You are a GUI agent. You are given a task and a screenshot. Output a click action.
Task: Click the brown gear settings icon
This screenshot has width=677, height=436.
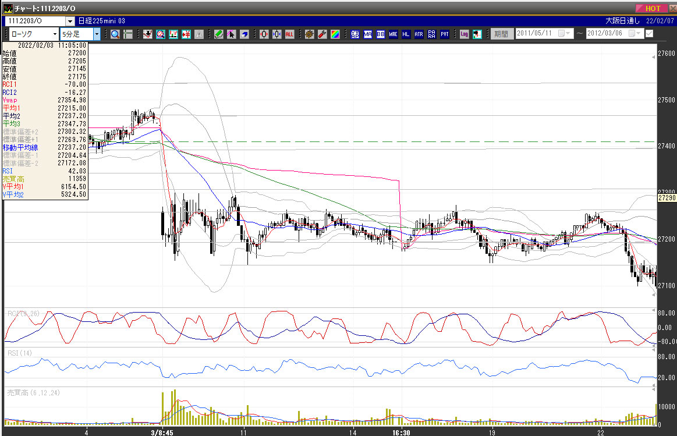pyautogui.click(x=310, y=34)
